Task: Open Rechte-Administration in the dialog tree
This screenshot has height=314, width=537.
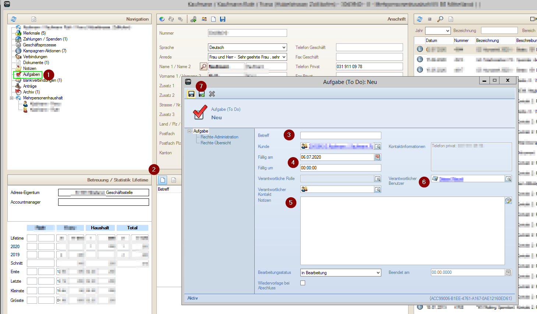Action: pyautogui.click(x=219, y=137)
